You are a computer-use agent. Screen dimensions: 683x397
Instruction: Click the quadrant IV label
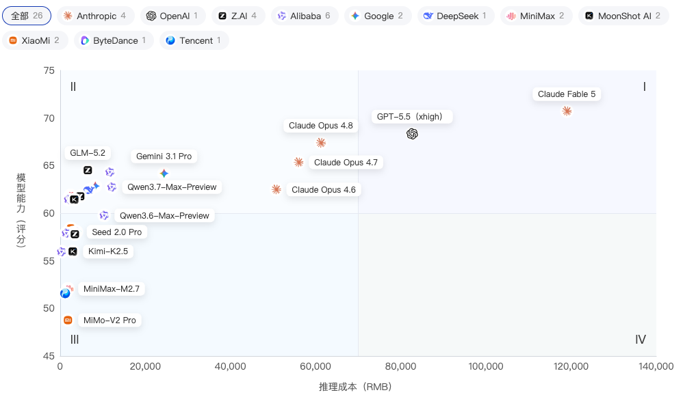641,340
